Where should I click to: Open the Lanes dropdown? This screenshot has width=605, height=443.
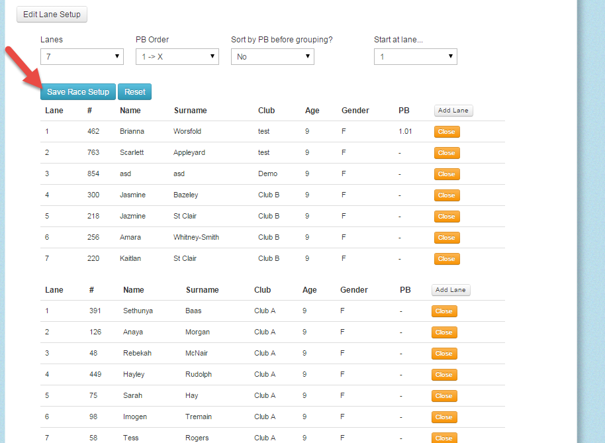[x=81, y=56]
